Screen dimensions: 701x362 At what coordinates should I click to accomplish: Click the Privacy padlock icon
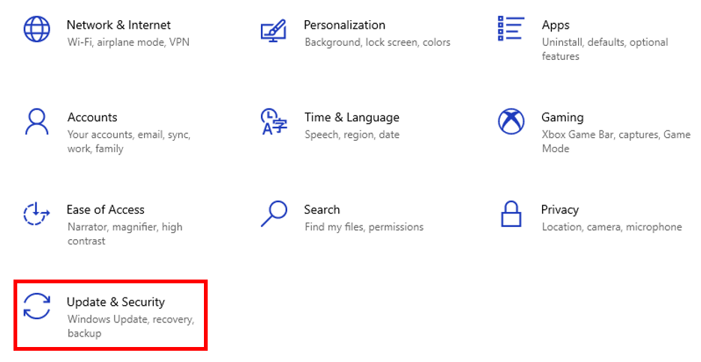(511, 214)
